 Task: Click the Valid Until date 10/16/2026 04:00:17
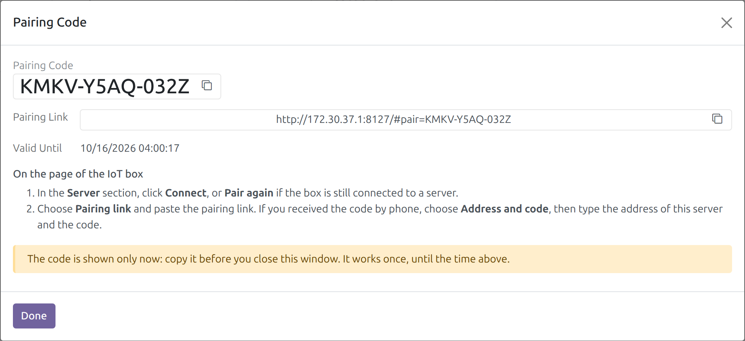130,148
